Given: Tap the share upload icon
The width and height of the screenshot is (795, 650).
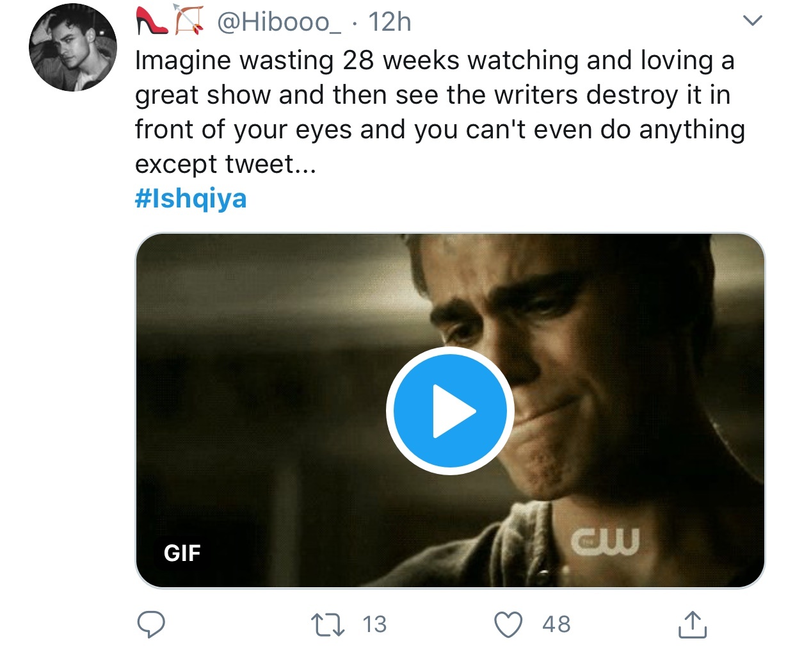Looking at the screenshot, I should pyautogui.click(x=692, y=624).
